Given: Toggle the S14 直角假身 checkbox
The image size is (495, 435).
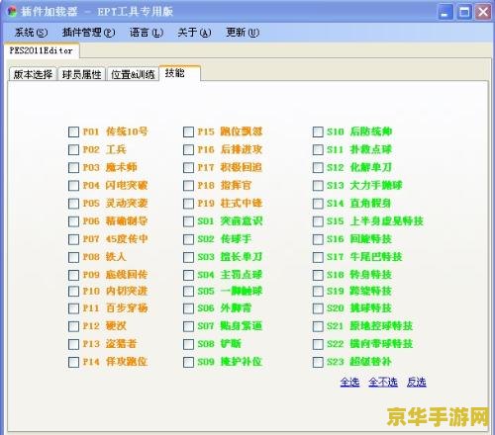Looking at the screenshot, I should [318, 204].
